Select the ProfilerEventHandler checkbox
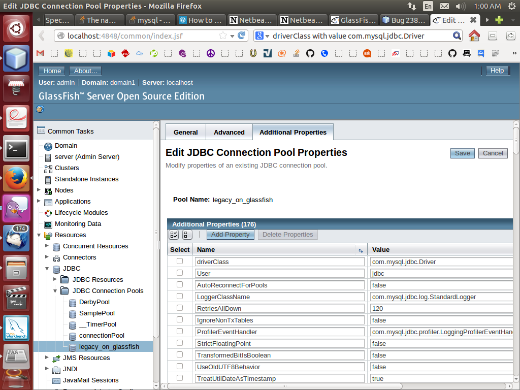 [180, 331]
